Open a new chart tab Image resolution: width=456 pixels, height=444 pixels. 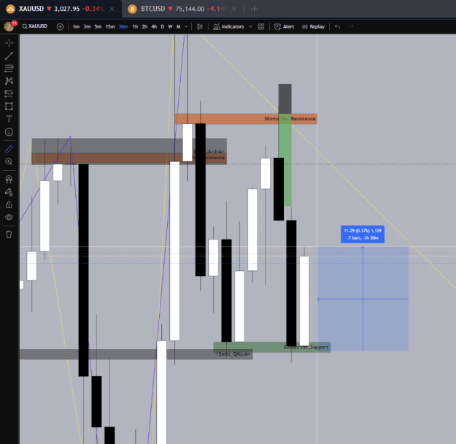254,9
